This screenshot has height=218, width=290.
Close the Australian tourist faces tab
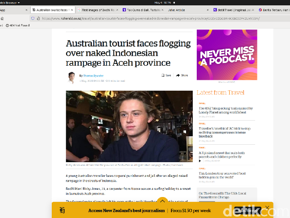72,9
